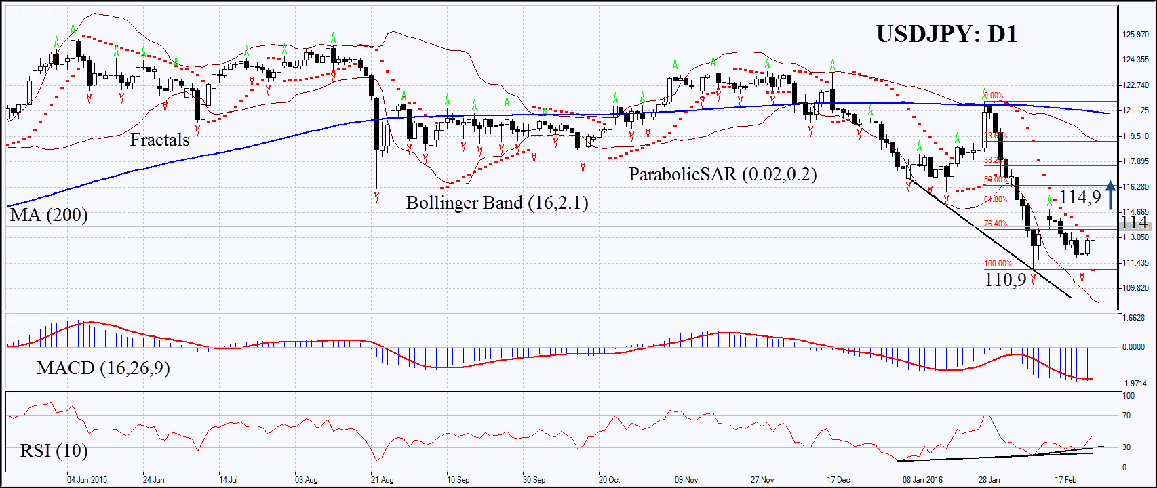Click RSI scale value 70
This screenshot has height=488, width=1157.
point(1126,415)
